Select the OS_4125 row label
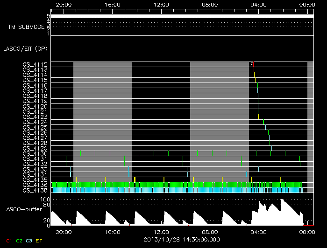The width and height of the screenshot is (327, 248). pos(35,128)
